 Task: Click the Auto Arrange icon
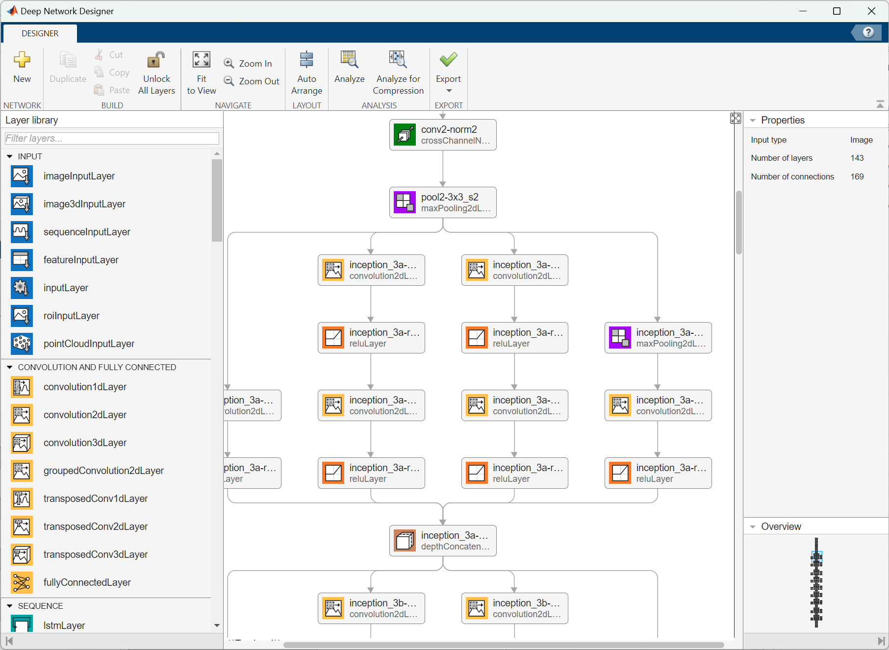pyautogui.click(x=306, y=60)
